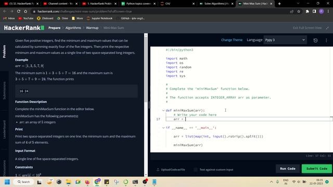Switch to Python topics covered tab

138,4
